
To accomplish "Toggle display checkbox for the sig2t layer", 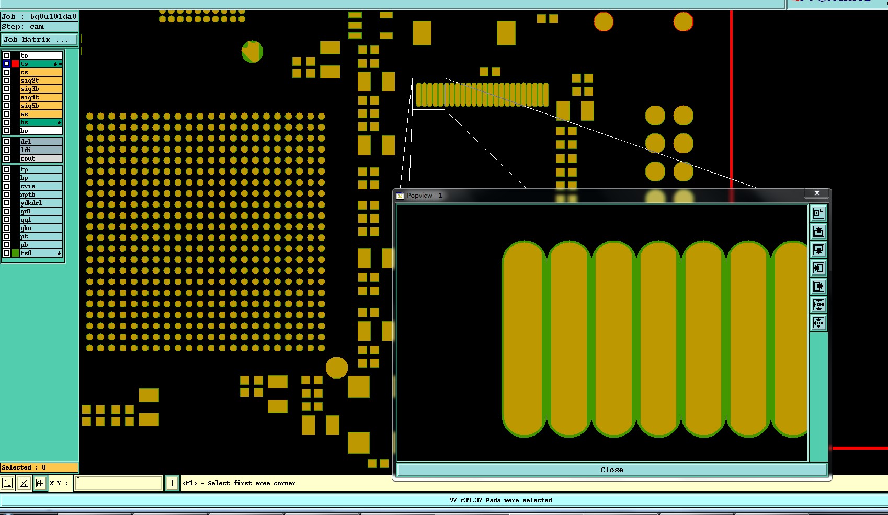I will coord(7,81).
